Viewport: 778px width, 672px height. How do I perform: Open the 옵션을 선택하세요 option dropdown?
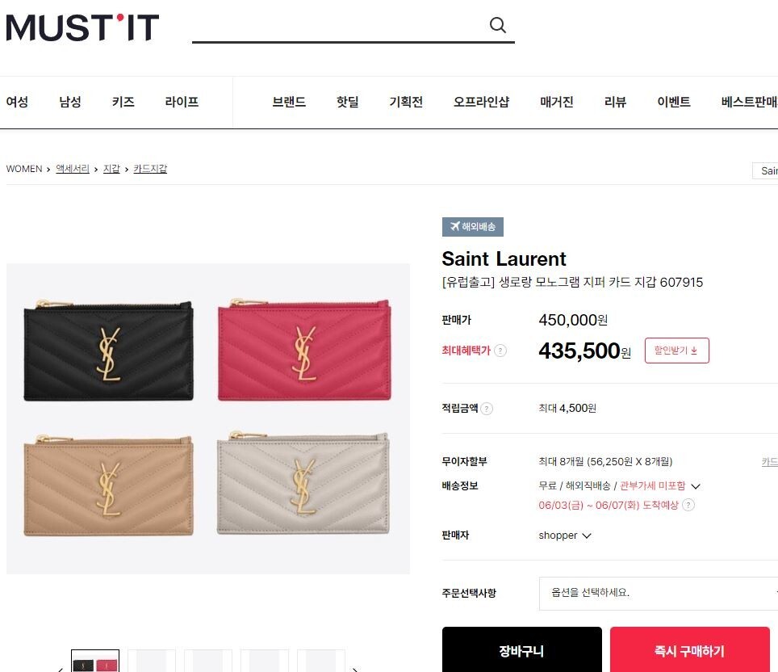click(659, 593)
